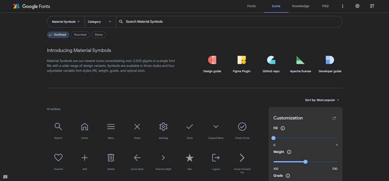Open the Material Symbols dropdown
The image size is (389, 181).
click(65, 22)
